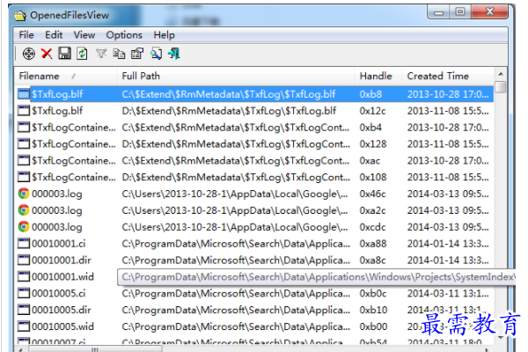Click file icon of highlighted $TxfLog.blf row
This screenshot has height=352, width=528.
24,94
